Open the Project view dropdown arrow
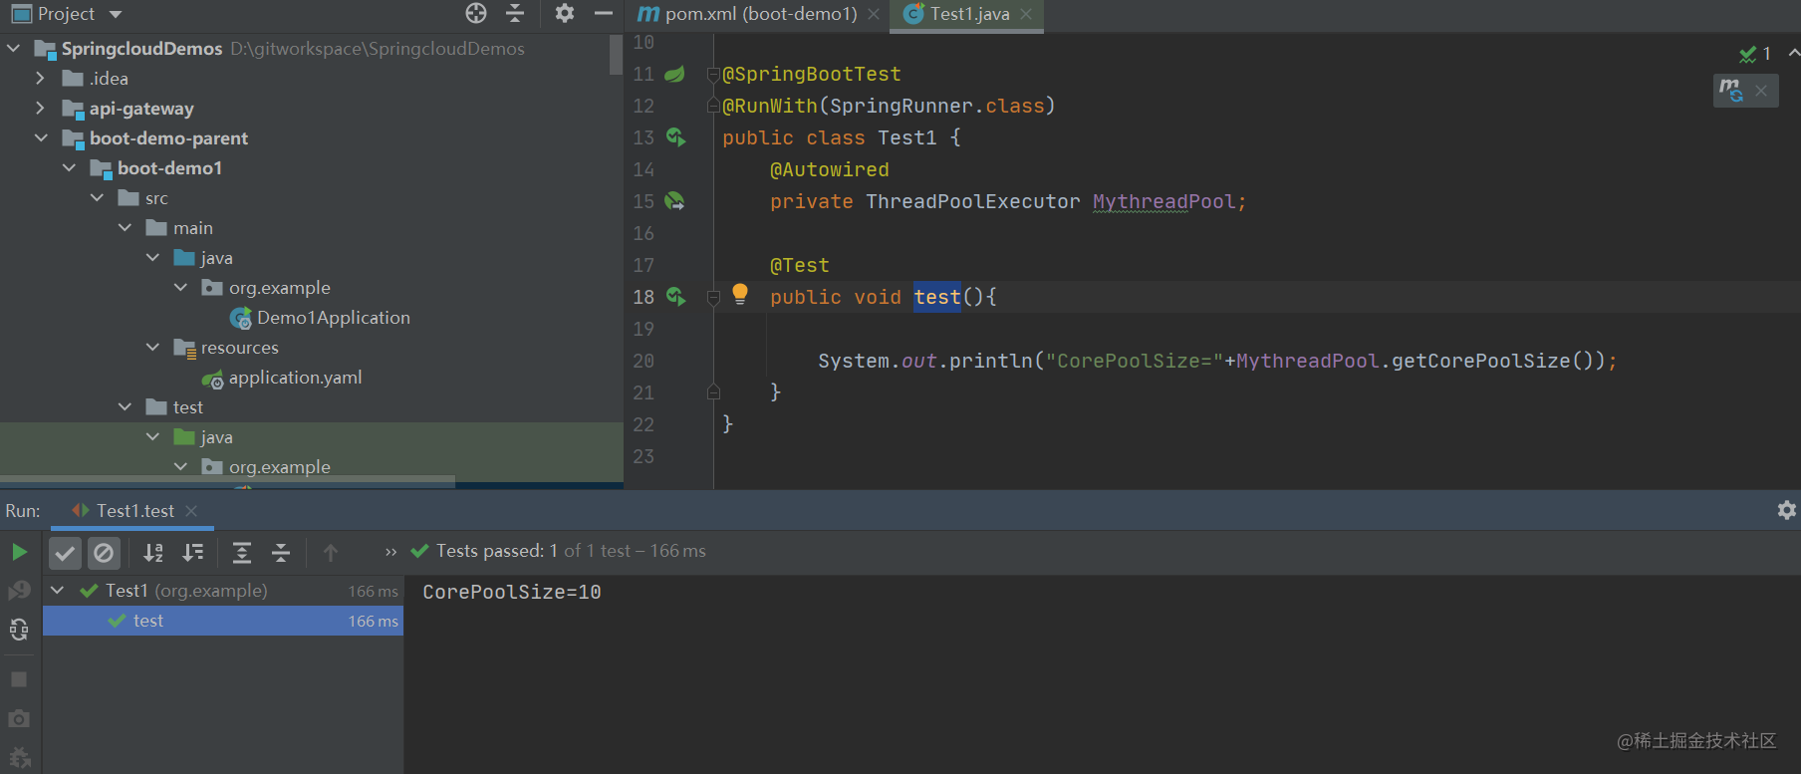Screen dimensions: 1801x774 click(x=116, y=14)
